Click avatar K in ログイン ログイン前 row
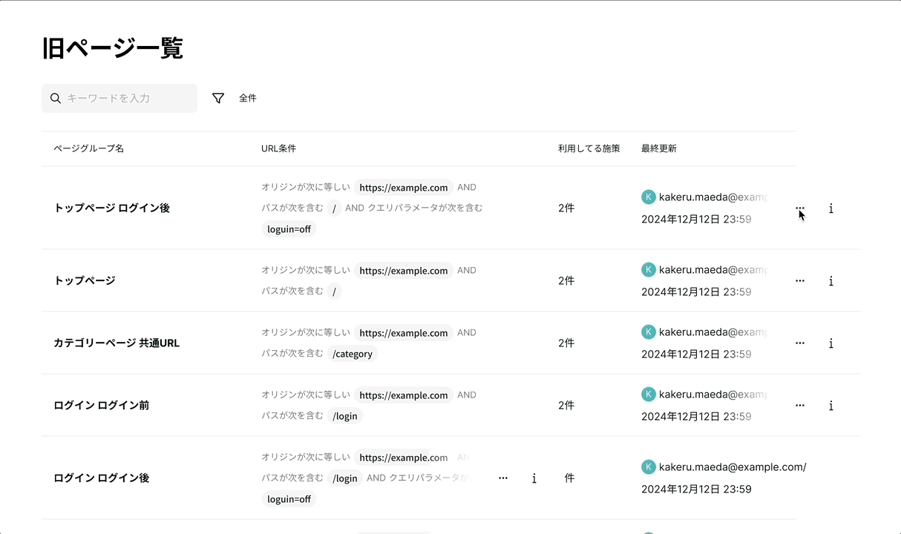901x534 pixels. coord(649,395)
